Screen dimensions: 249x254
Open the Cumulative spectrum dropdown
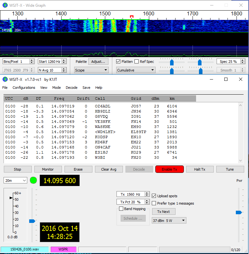coord(136,70)
